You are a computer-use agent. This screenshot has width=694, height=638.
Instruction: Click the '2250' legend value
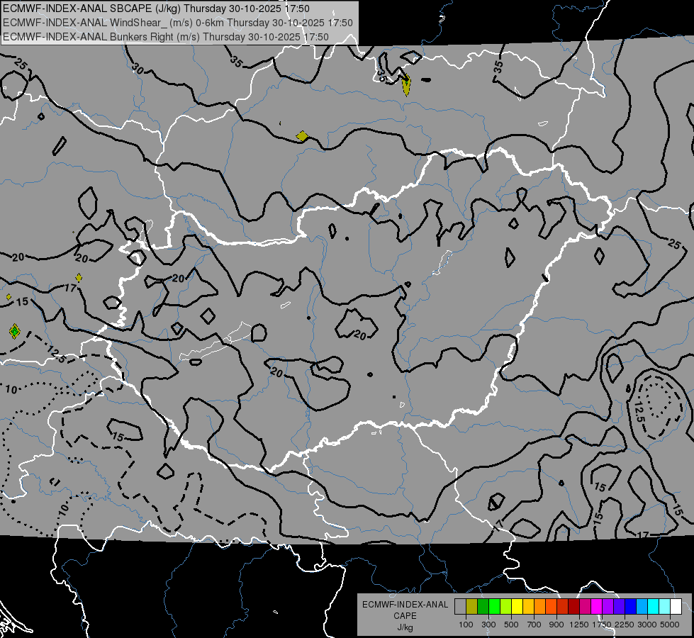(625, 625)
